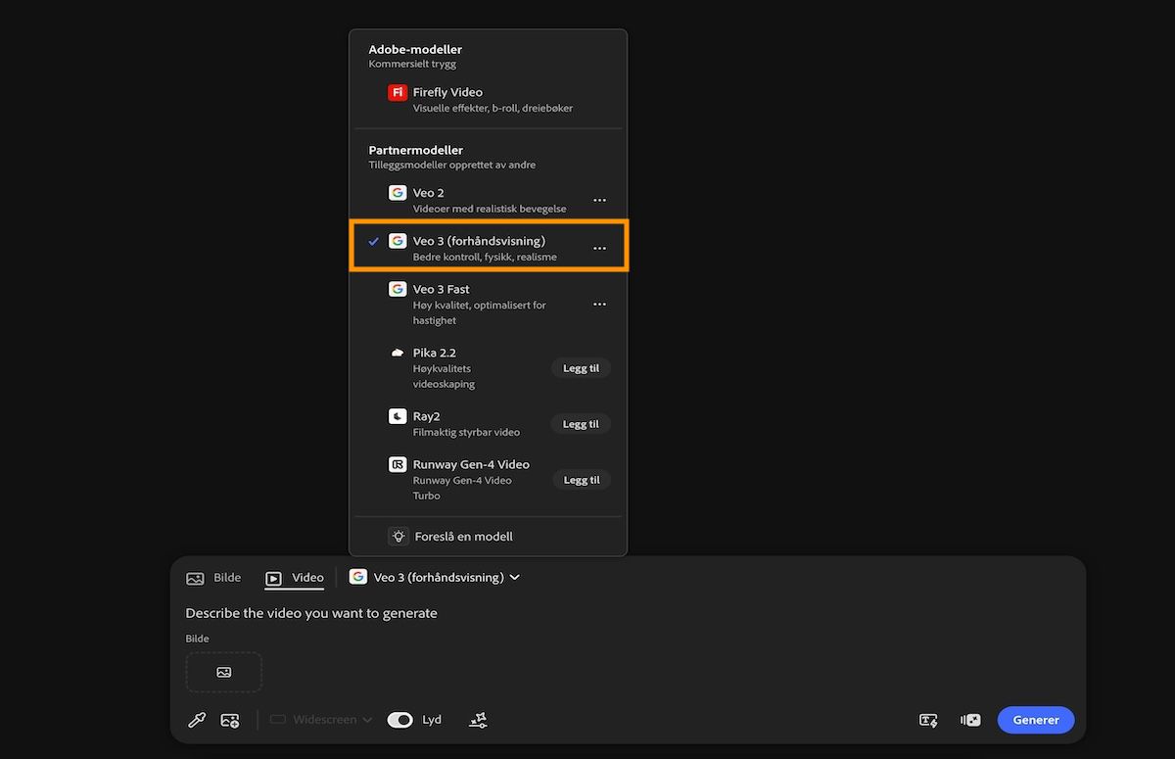Collapse the Veo 3 (forhåndsvisning) model dropdown
The height and width of the screenshot is (759, 1175).
tap(435, 578)
